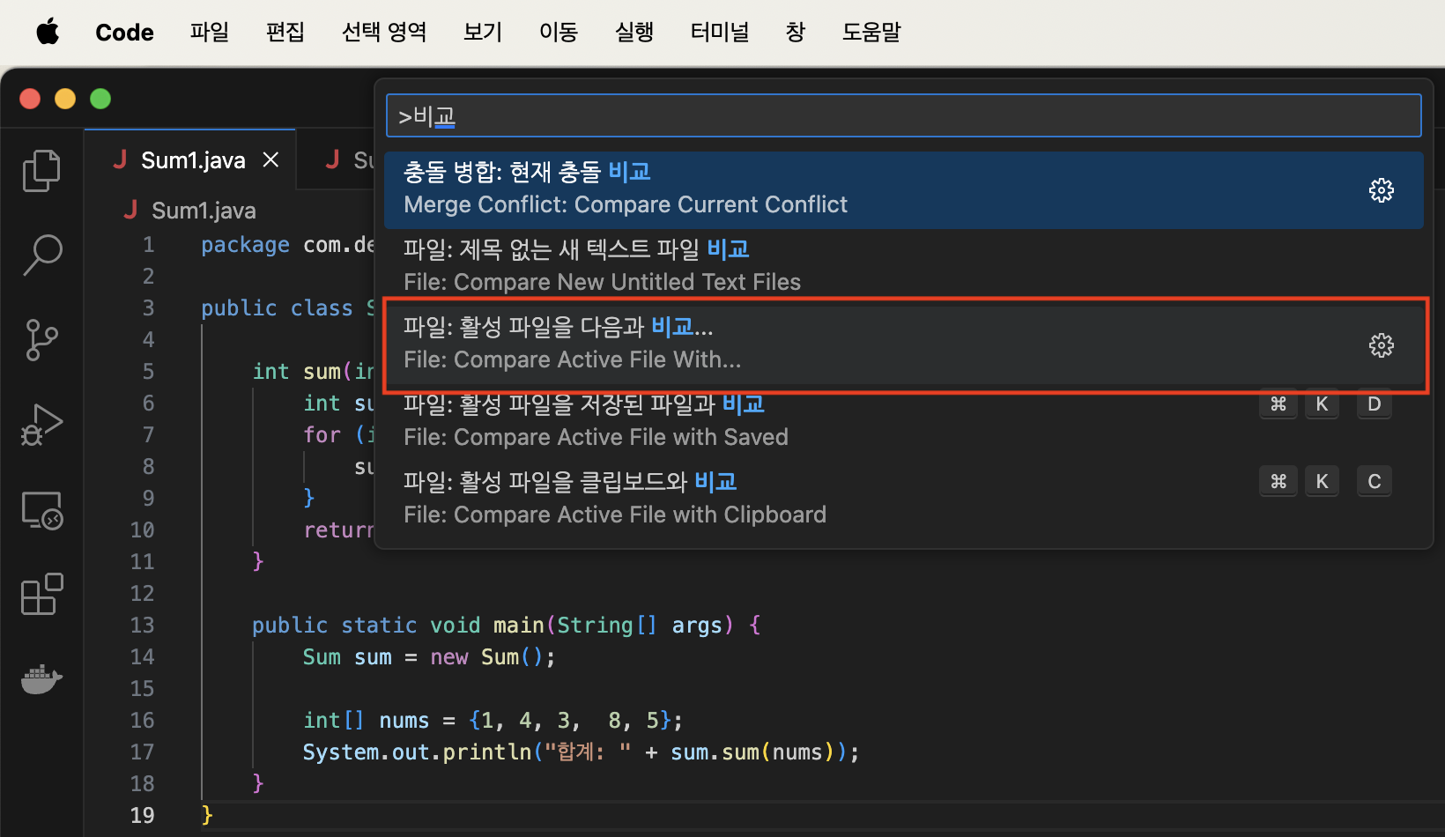This screenshot has width=1445, height=837.
Task: Open the Run and Debug view
Action: pyautogui.click(x=41, y=424)
